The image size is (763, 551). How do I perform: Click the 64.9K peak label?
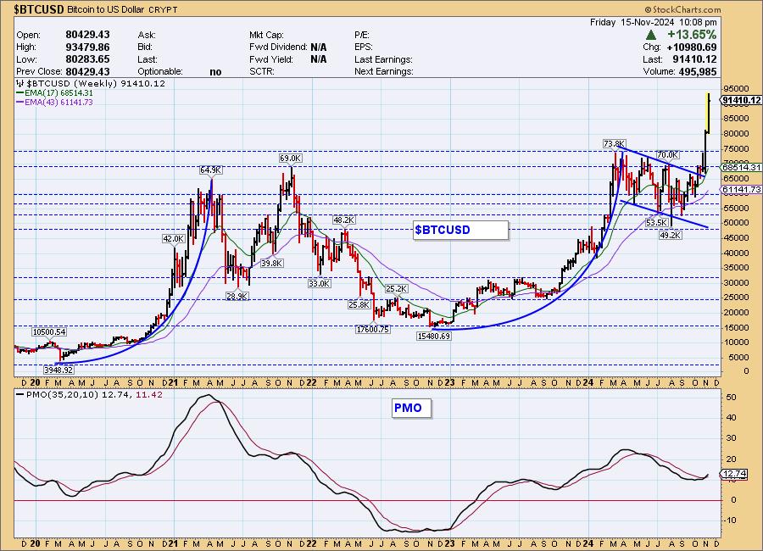[211, 170]
